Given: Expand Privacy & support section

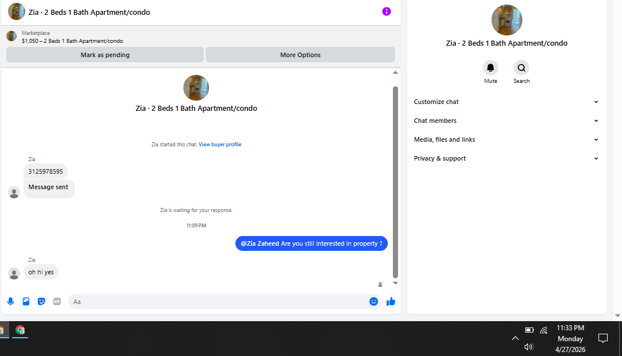Looking at the screenshot, I should click(x=506, y=158).
